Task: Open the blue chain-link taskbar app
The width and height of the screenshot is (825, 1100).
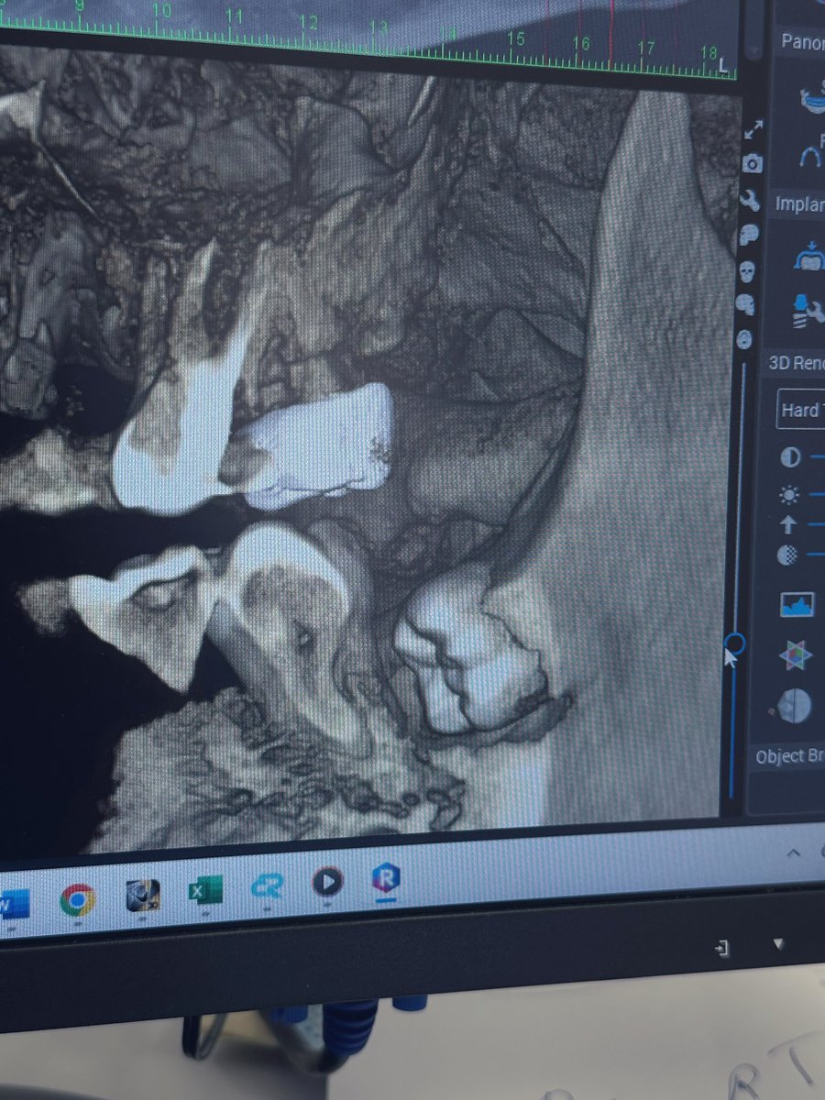Action: pyautogui.click(x=267, y=885)
